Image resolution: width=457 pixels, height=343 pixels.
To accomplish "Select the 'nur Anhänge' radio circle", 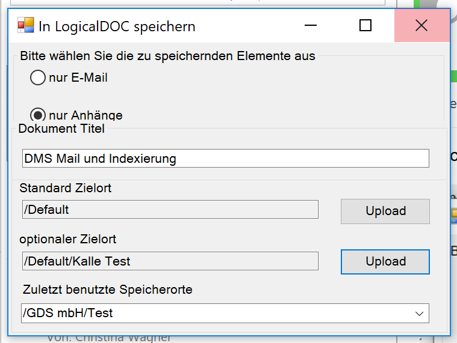I will (38, 115).
